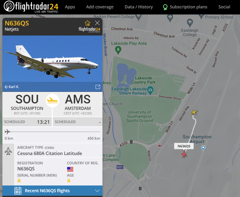This screenshot has width=240, height=197.
Task: Click Eastleigh Lakeside Steam Railway camera marker
Action: click(150, 90)
